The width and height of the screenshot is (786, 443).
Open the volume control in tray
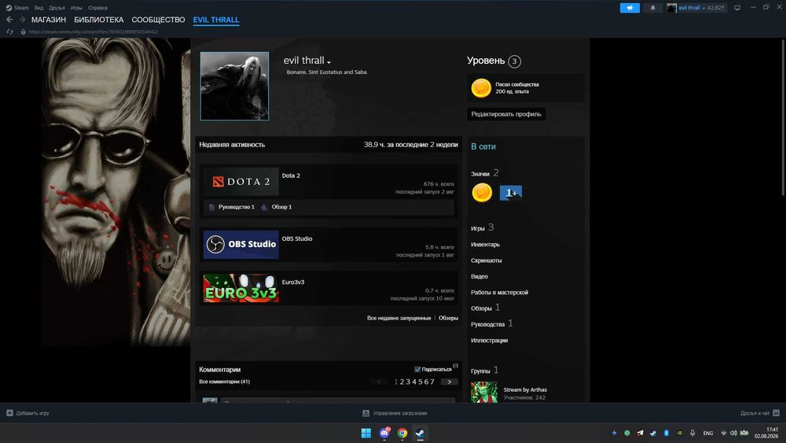733,433
